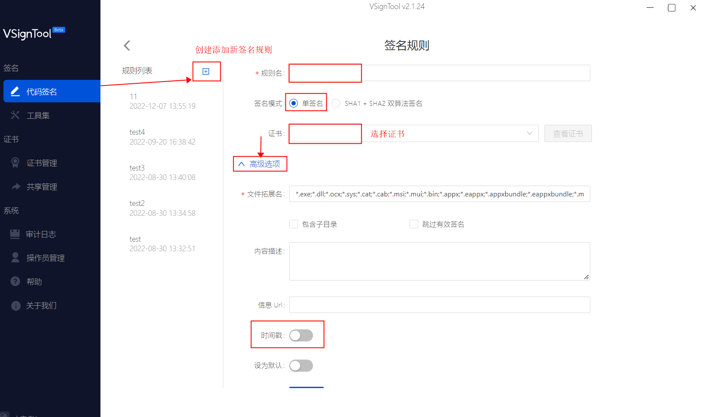
Task: Click the 工具集 tools icon
Action: point(15,115)
